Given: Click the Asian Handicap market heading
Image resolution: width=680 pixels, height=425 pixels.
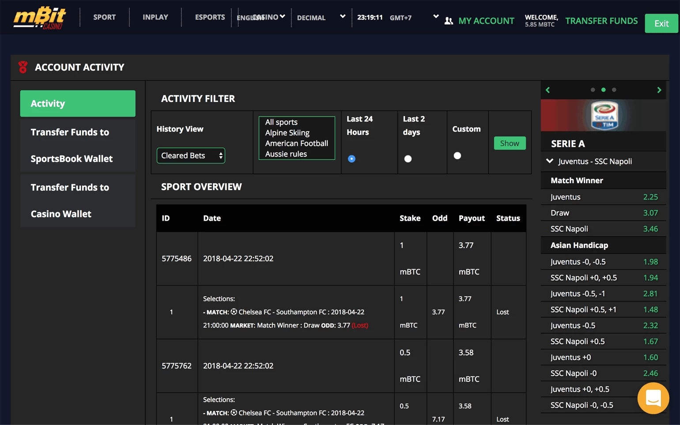Looking at the screenshot, I should (x=579, y=245).
